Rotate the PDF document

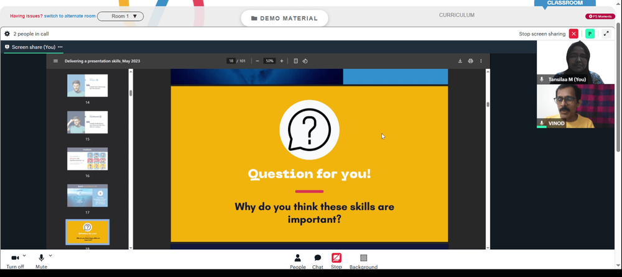305,61
